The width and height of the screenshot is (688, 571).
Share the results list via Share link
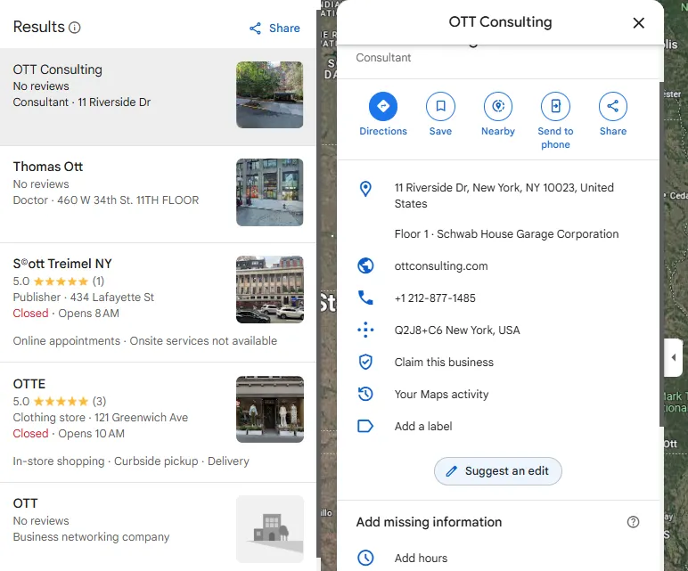click(274, 29)
